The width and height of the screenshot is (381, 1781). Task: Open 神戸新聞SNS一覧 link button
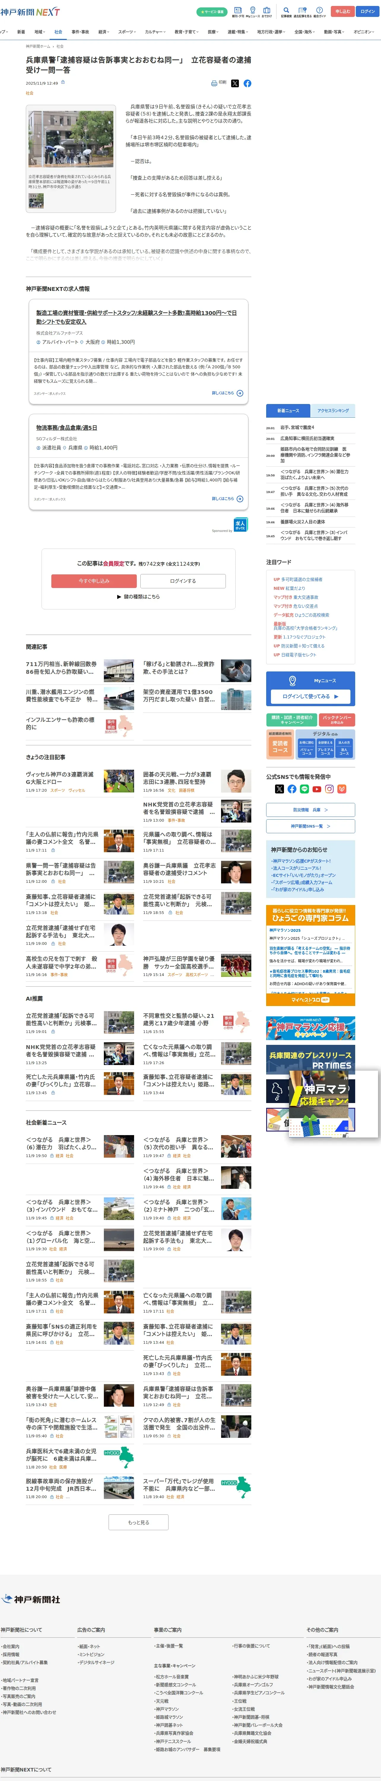[310, 826]
